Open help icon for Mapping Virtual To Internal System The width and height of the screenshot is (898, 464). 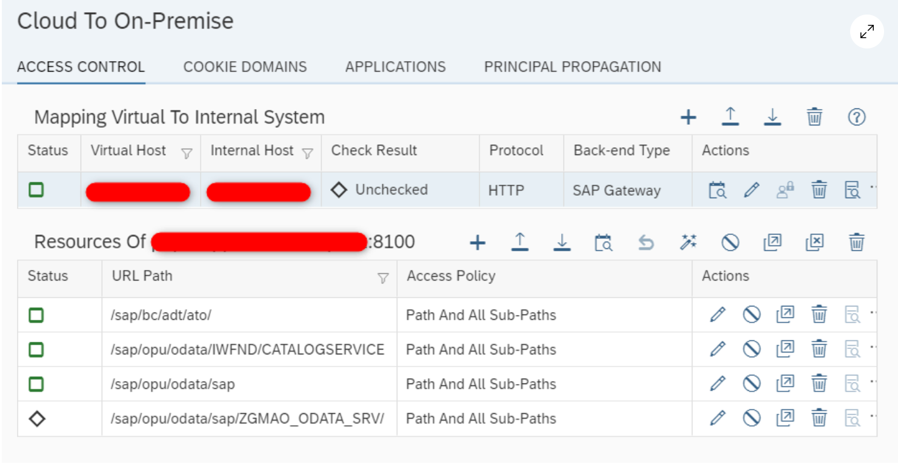click(856, 117)
